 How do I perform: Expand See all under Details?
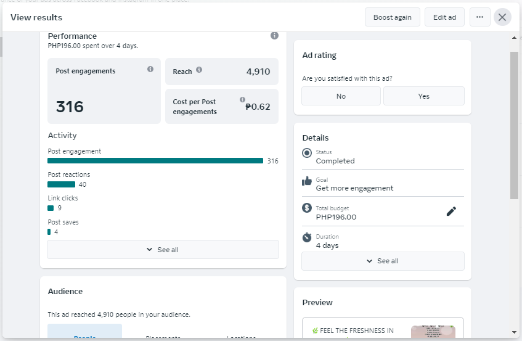(383, 261)
